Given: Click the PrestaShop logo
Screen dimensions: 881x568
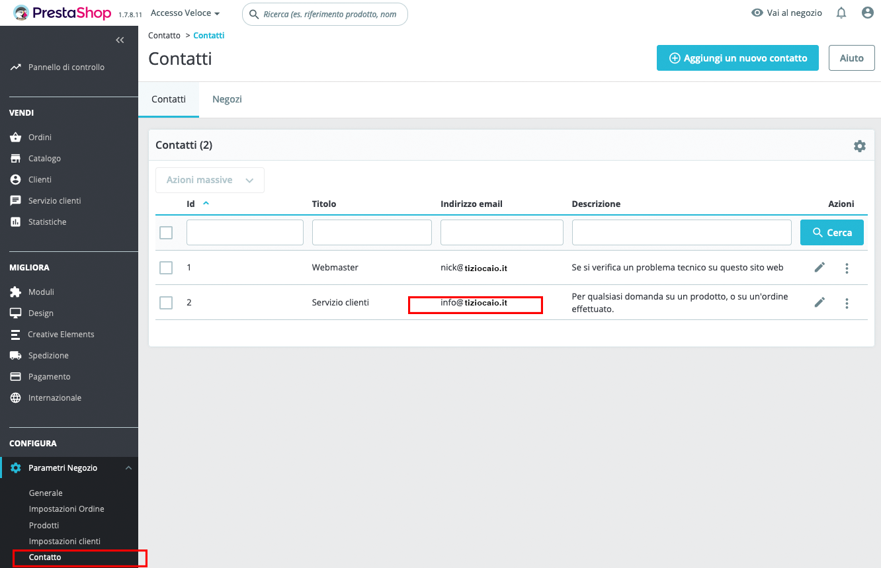Looking at the screenshot, I should pos(62,13).
